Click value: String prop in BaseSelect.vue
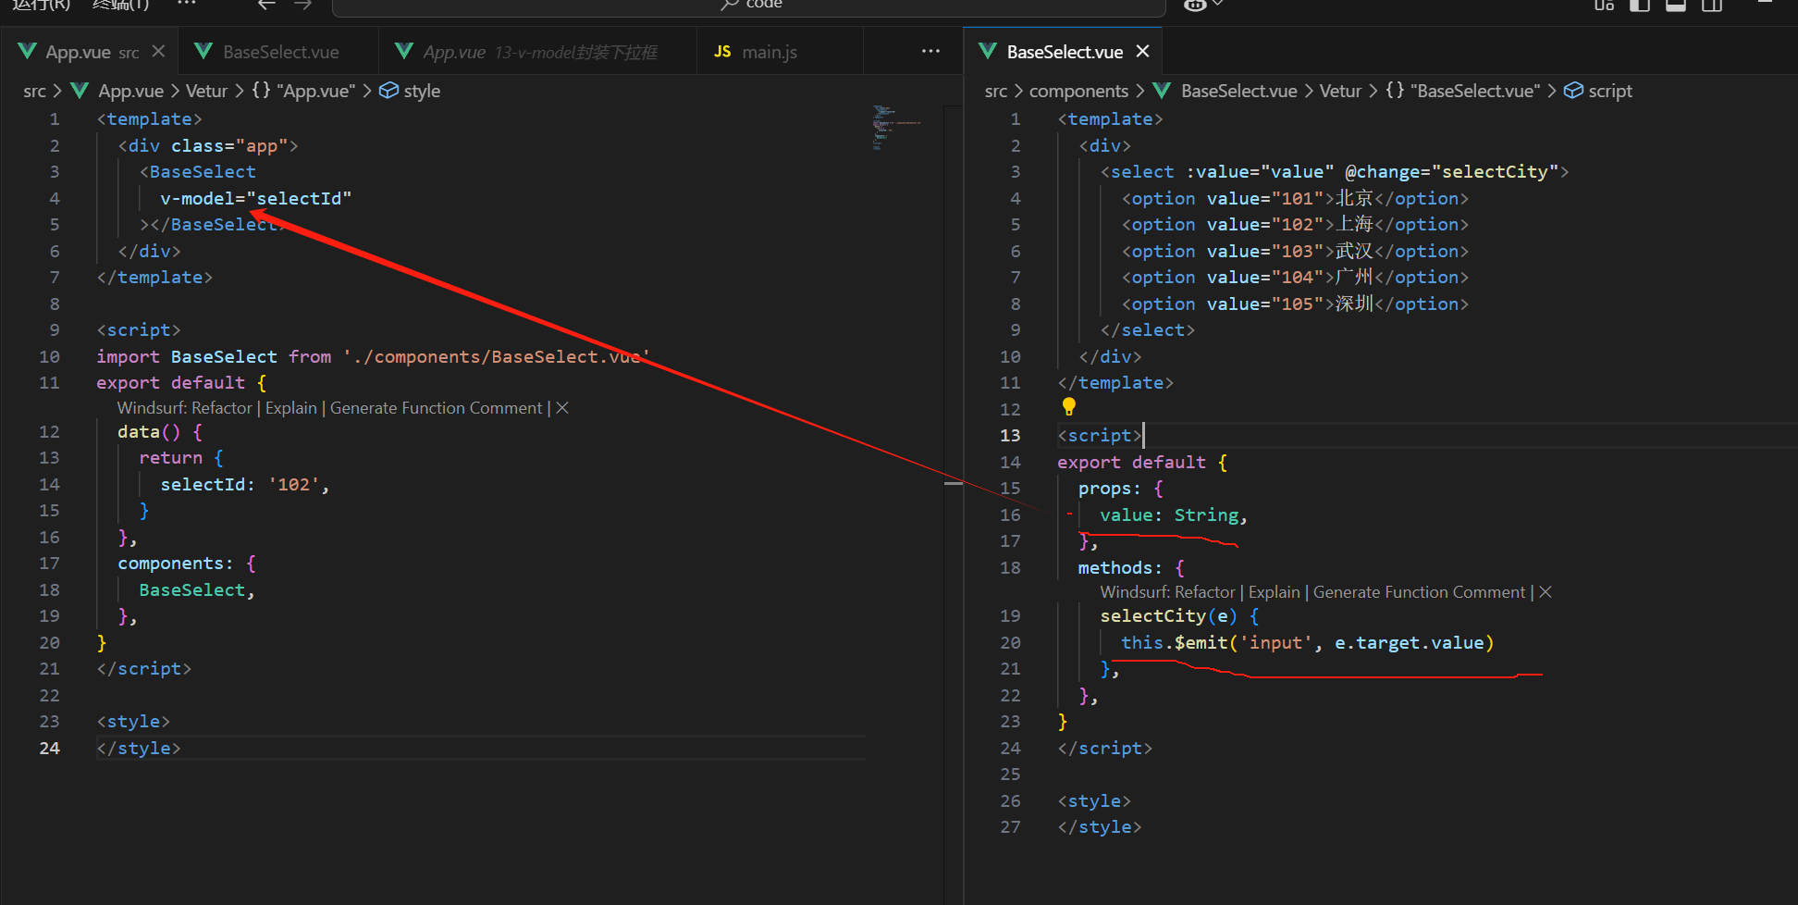 tap(1174, 514)
